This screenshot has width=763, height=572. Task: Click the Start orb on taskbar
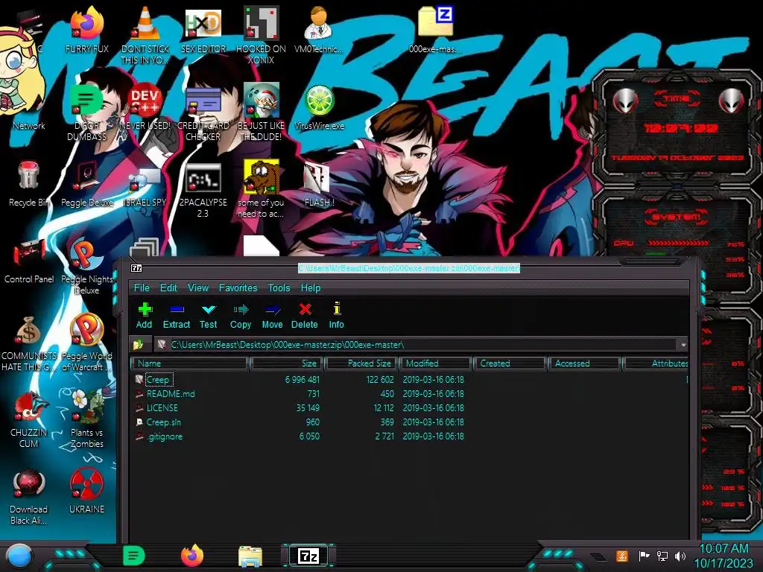click(x=19, y=556)
